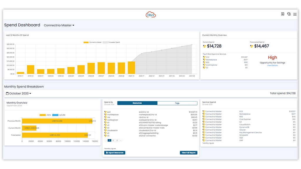Click the calendar icon beside October 2020
Viewport: 301px width, 169px height.
coord(7,94)
